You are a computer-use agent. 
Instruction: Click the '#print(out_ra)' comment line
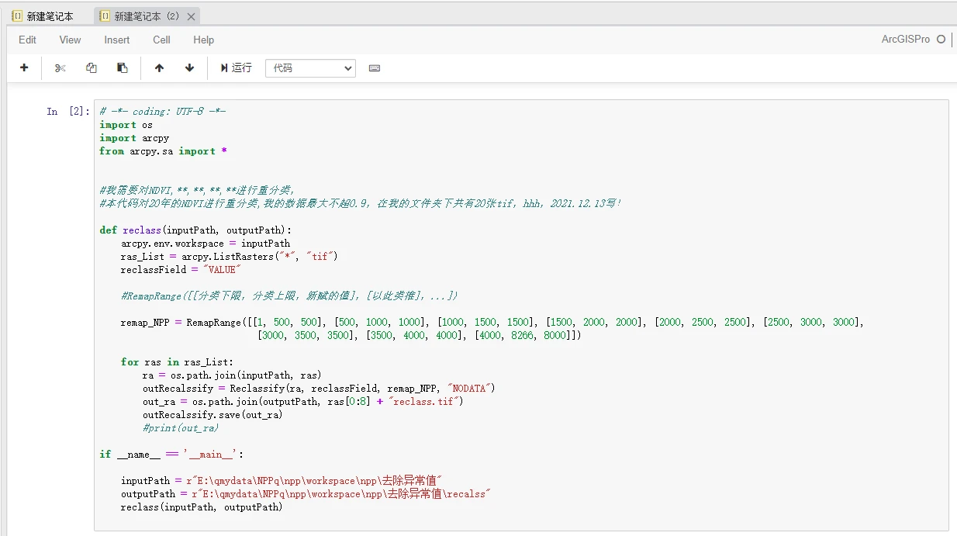(181, 428)
